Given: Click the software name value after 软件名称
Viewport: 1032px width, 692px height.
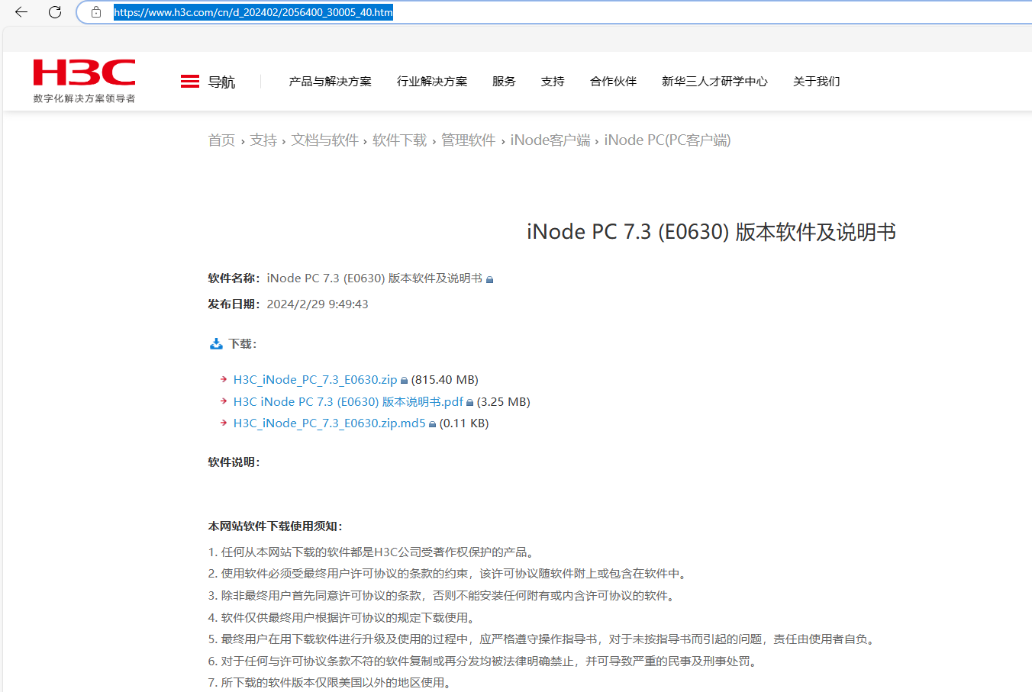Looking at the screenshot, I should [x=374, y=278].
